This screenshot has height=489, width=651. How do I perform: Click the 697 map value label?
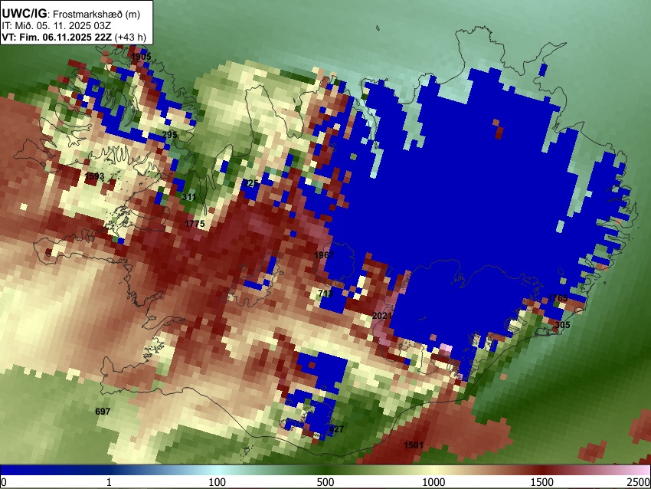click(103, 412)
